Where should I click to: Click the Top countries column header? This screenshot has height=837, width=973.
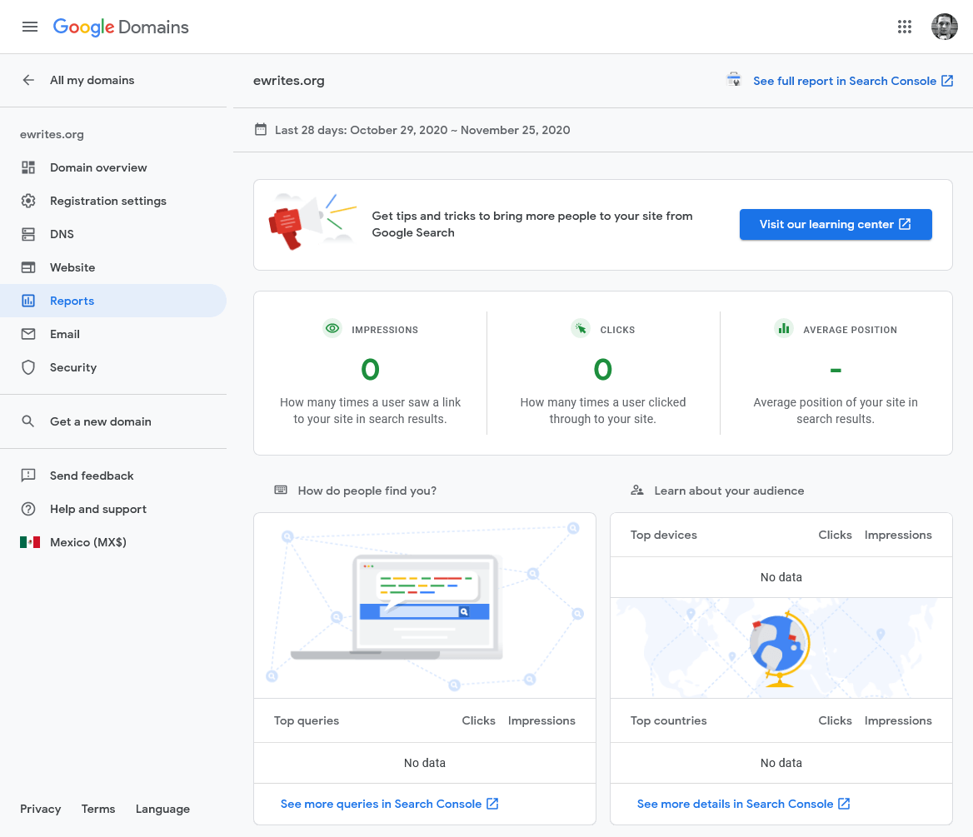[668, 720]
